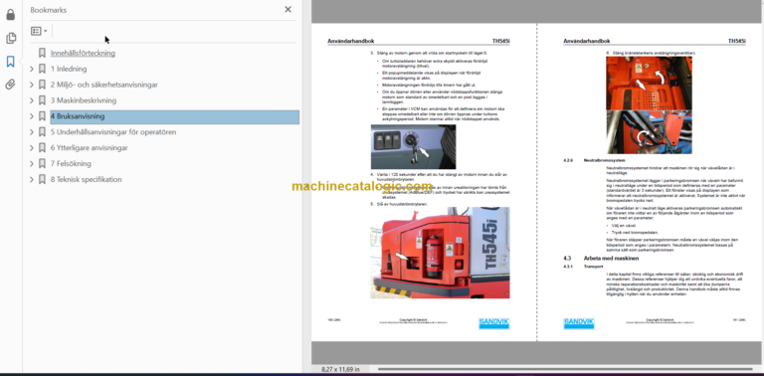Expand the 1 Inledning bookmark

pyautogui.click(x=32, y=70)
